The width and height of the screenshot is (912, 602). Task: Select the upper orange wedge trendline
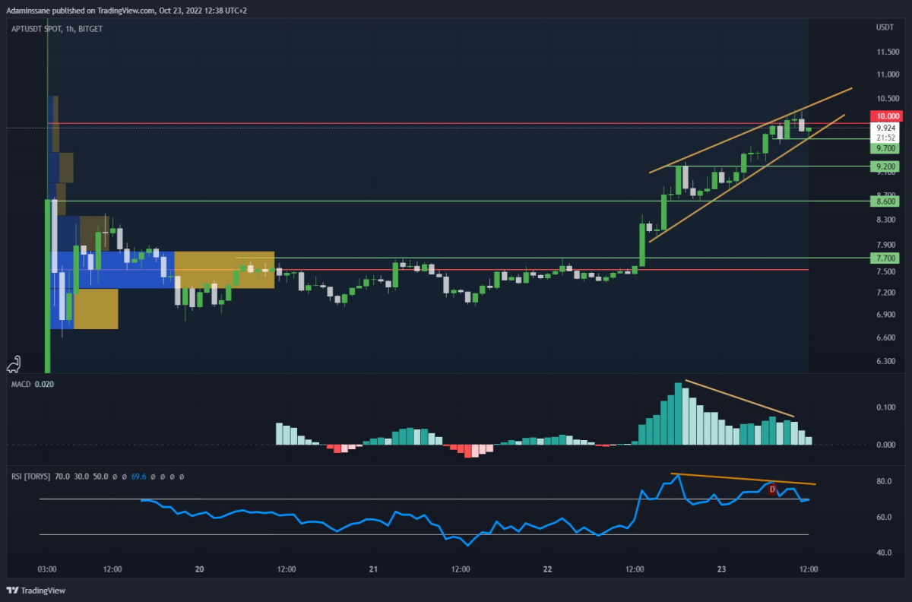pyautogui.click(x=750, y=129)
